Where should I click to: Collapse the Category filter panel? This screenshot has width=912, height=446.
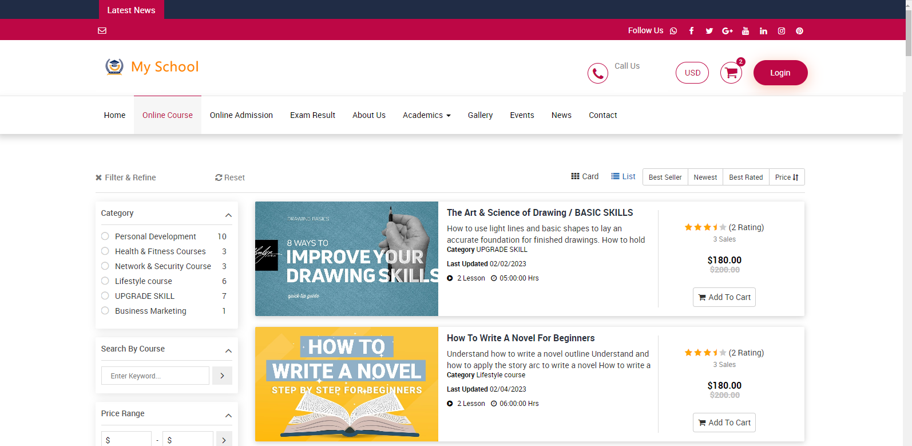pyautogui.click(x=228, y=215)
